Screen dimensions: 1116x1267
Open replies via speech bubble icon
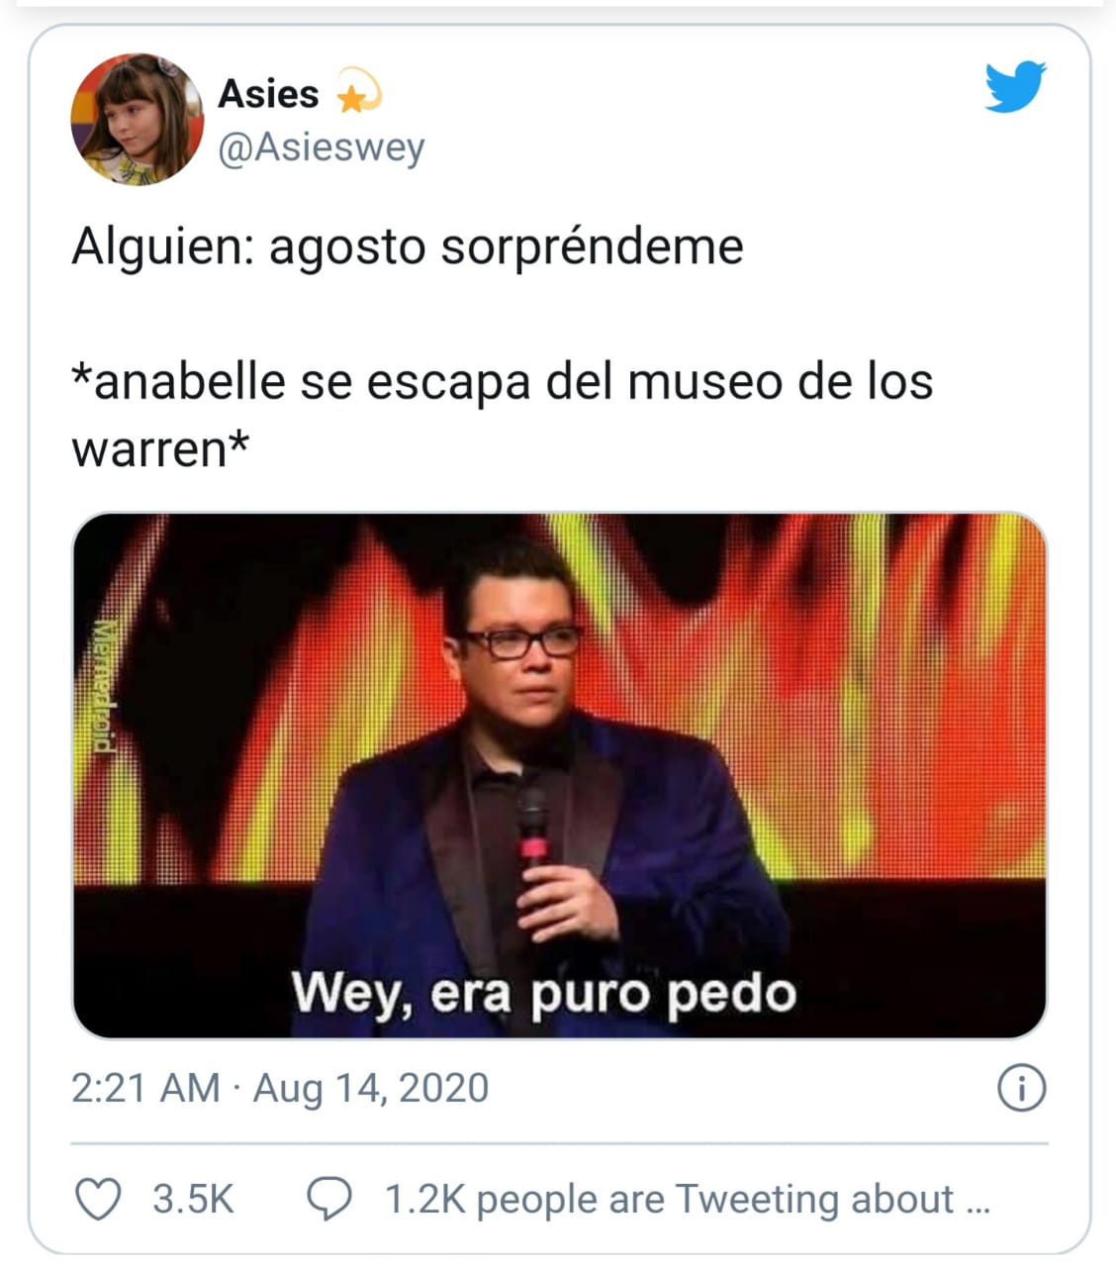click(329, 1199)
